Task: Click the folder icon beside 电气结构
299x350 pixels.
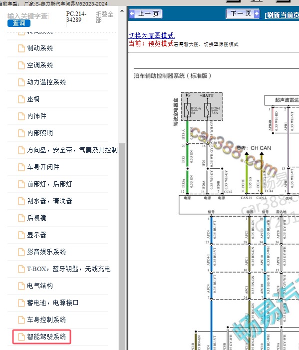Action: [x=21, y=286]
